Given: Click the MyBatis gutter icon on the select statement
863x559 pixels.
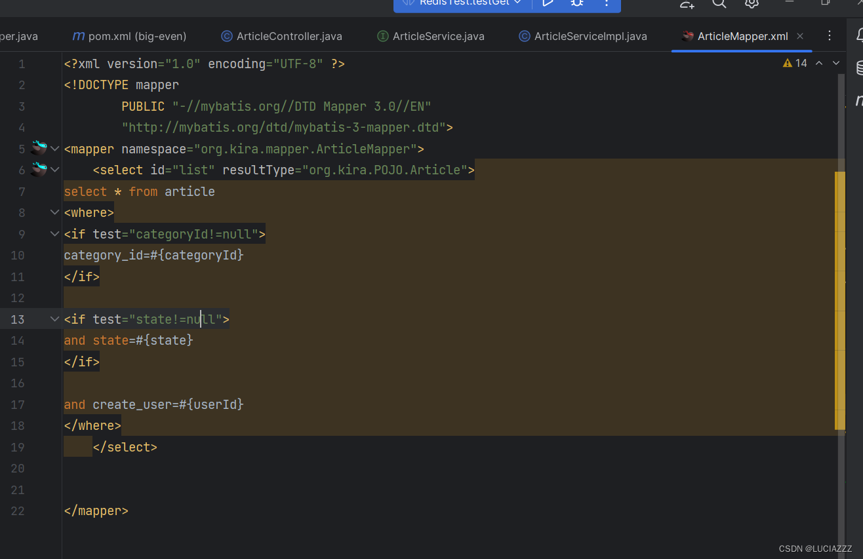Looking at the screenshot, I should point(38,169).
